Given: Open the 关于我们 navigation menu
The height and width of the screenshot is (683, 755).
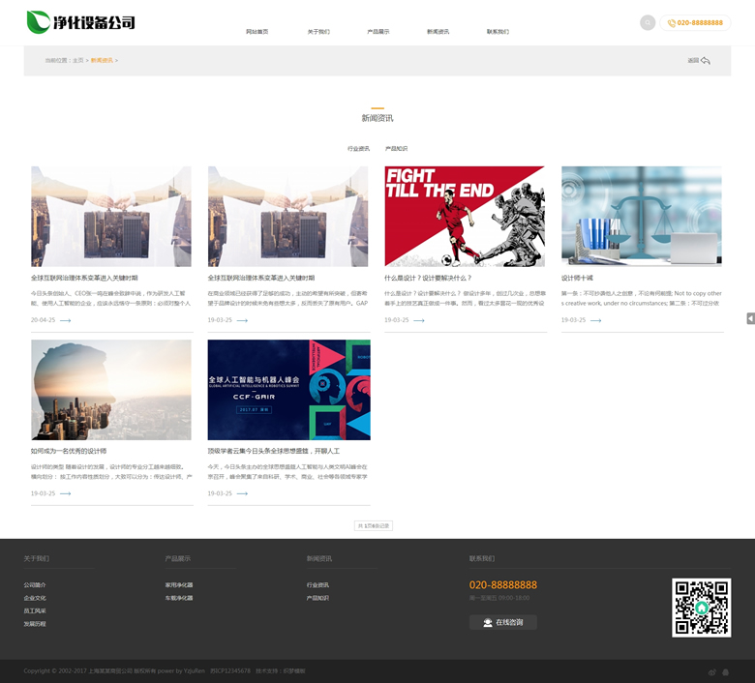Looking at the screenshot, I should point(318,32).
